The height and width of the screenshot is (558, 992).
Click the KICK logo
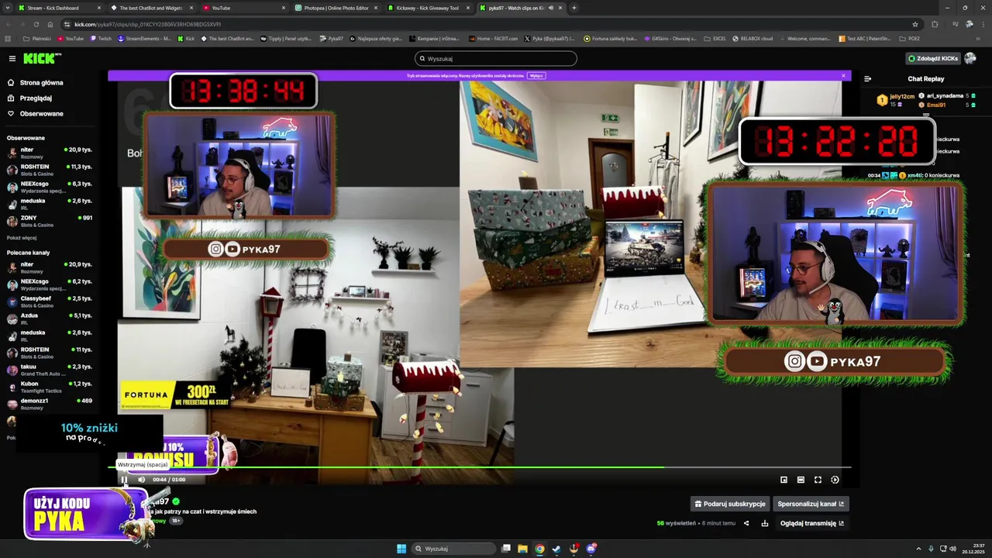[42, 58]
